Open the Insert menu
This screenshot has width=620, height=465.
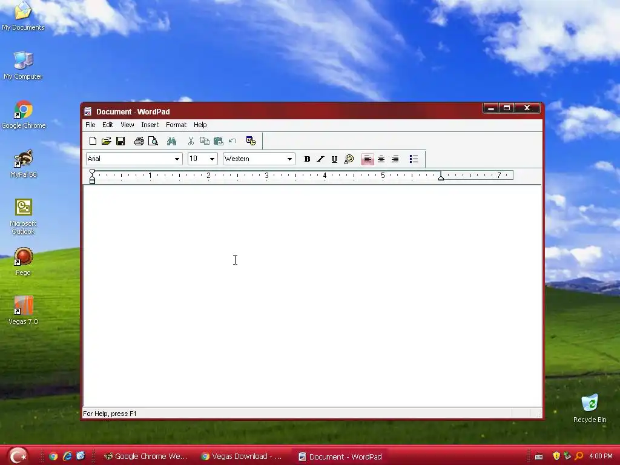pos(150,125)
